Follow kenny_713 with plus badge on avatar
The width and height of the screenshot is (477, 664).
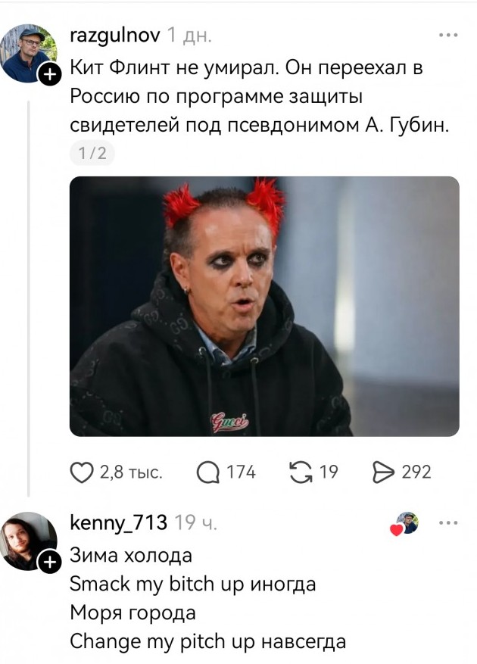(50, 563)
